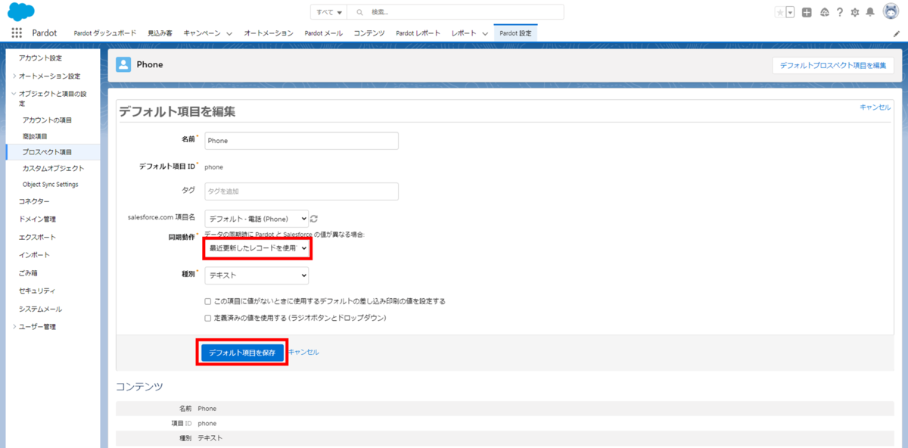
Task: Open インポート in the sidebar
Action: click(34, 255)
